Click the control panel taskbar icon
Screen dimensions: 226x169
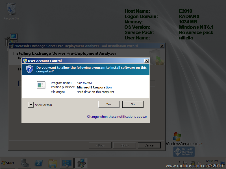click(67, 163)
